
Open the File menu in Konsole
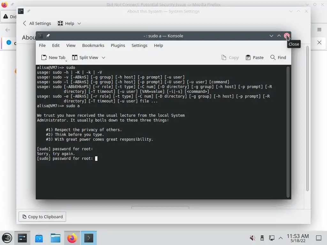tap(42, 45)
